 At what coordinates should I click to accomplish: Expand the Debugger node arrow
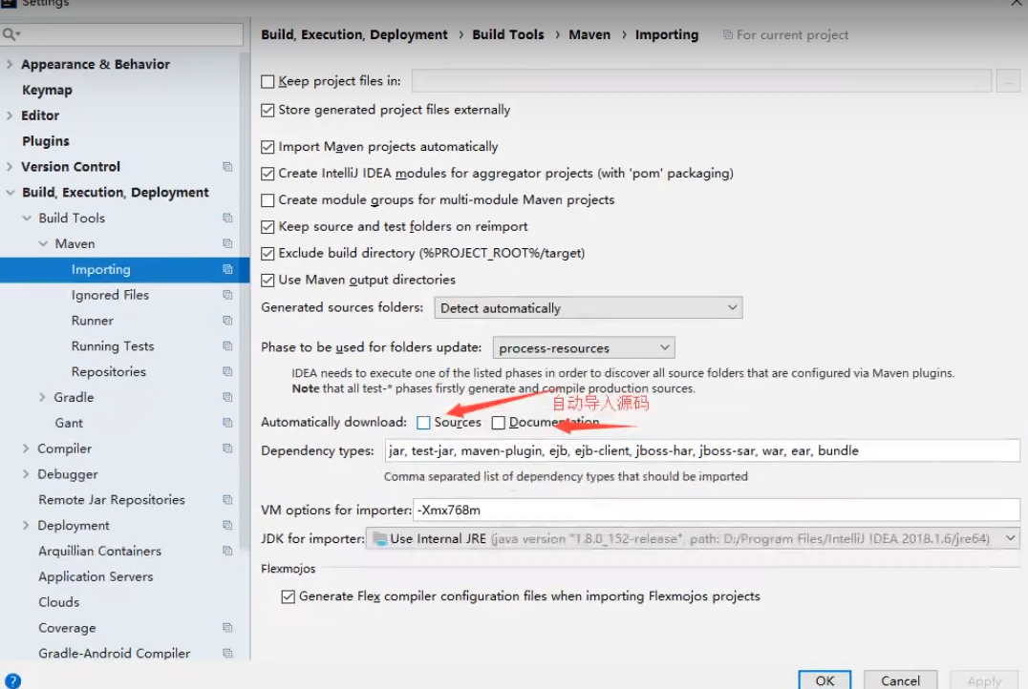(26, 473)
